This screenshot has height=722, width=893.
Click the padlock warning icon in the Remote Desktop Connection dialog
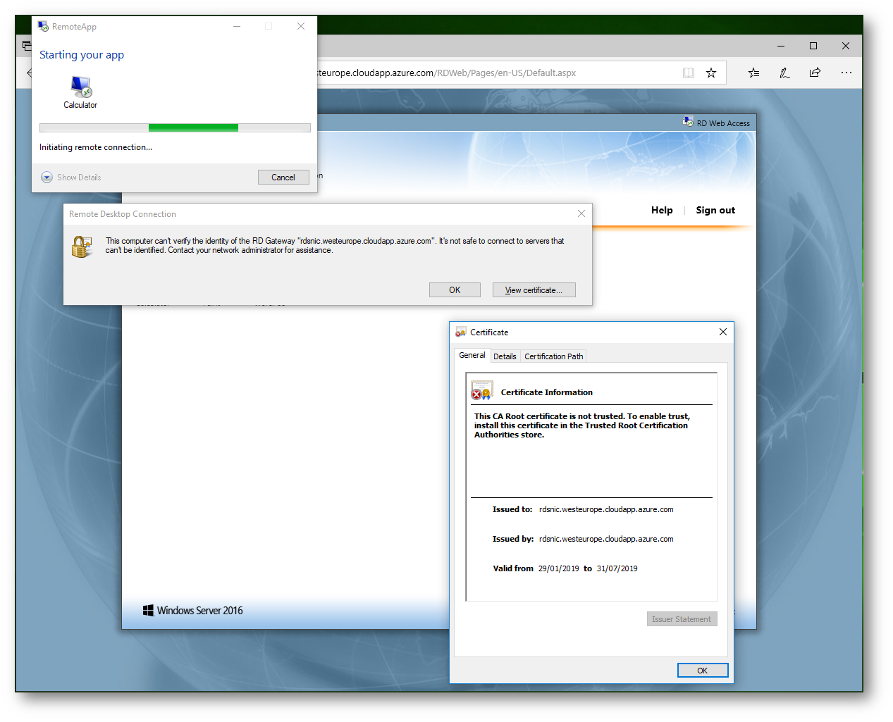click(82, 247)
